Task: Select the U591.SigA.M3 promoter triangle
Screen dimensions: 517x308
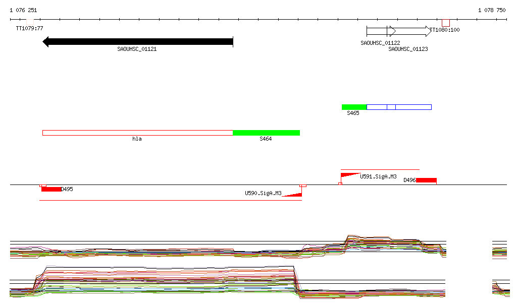Action: point(349,175)
